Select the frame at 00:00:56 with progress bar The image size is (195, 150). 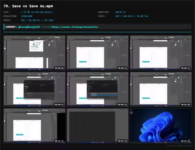pyautogui.click(x=97, y=89)
